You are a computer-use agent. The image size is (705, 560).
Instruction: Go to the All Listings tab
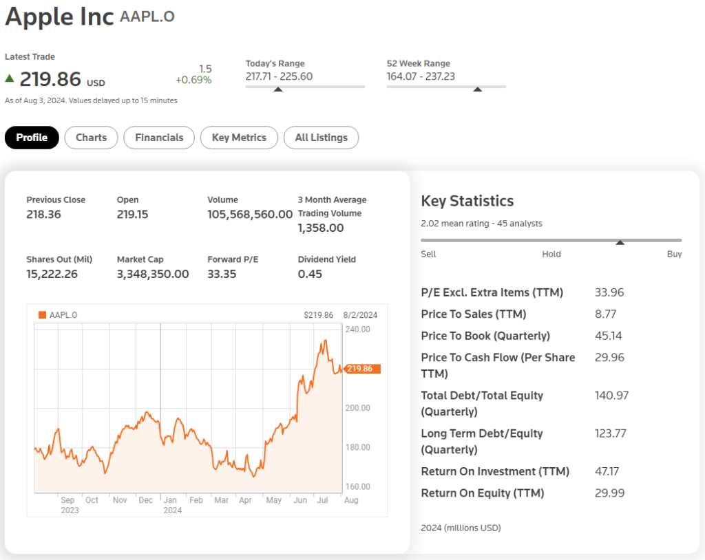[x=321, y=138]
